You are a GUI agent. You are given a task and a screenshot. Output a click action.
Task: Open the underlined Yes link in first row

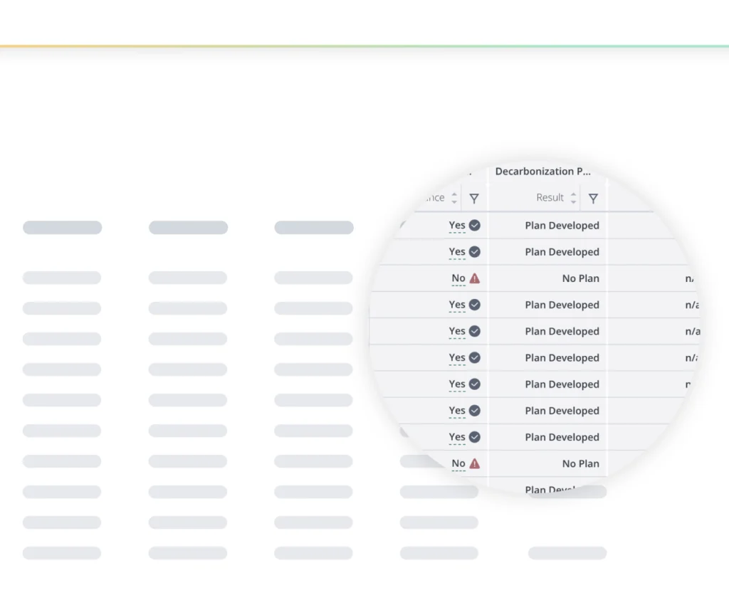click(x=457, y=226)
